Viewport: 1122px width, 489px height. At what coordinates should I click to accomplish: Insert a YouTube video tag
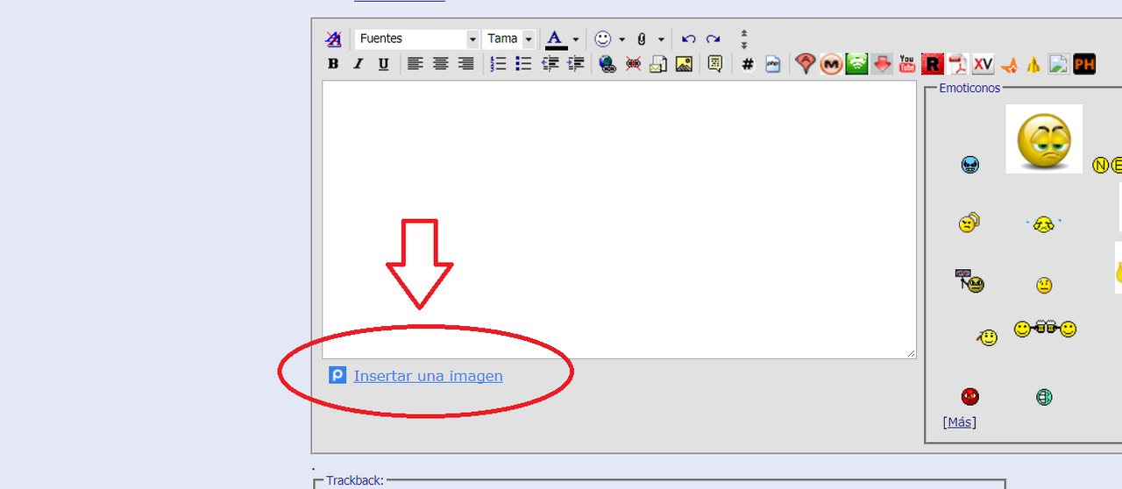pos(907,64)
